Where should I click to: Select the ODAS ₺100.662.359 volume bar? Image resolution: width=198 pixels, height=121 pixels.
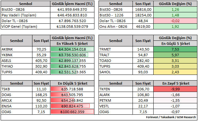72,112
